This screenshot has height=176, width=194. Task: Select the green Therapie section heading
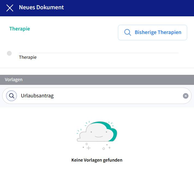click(x=20, y=29)
